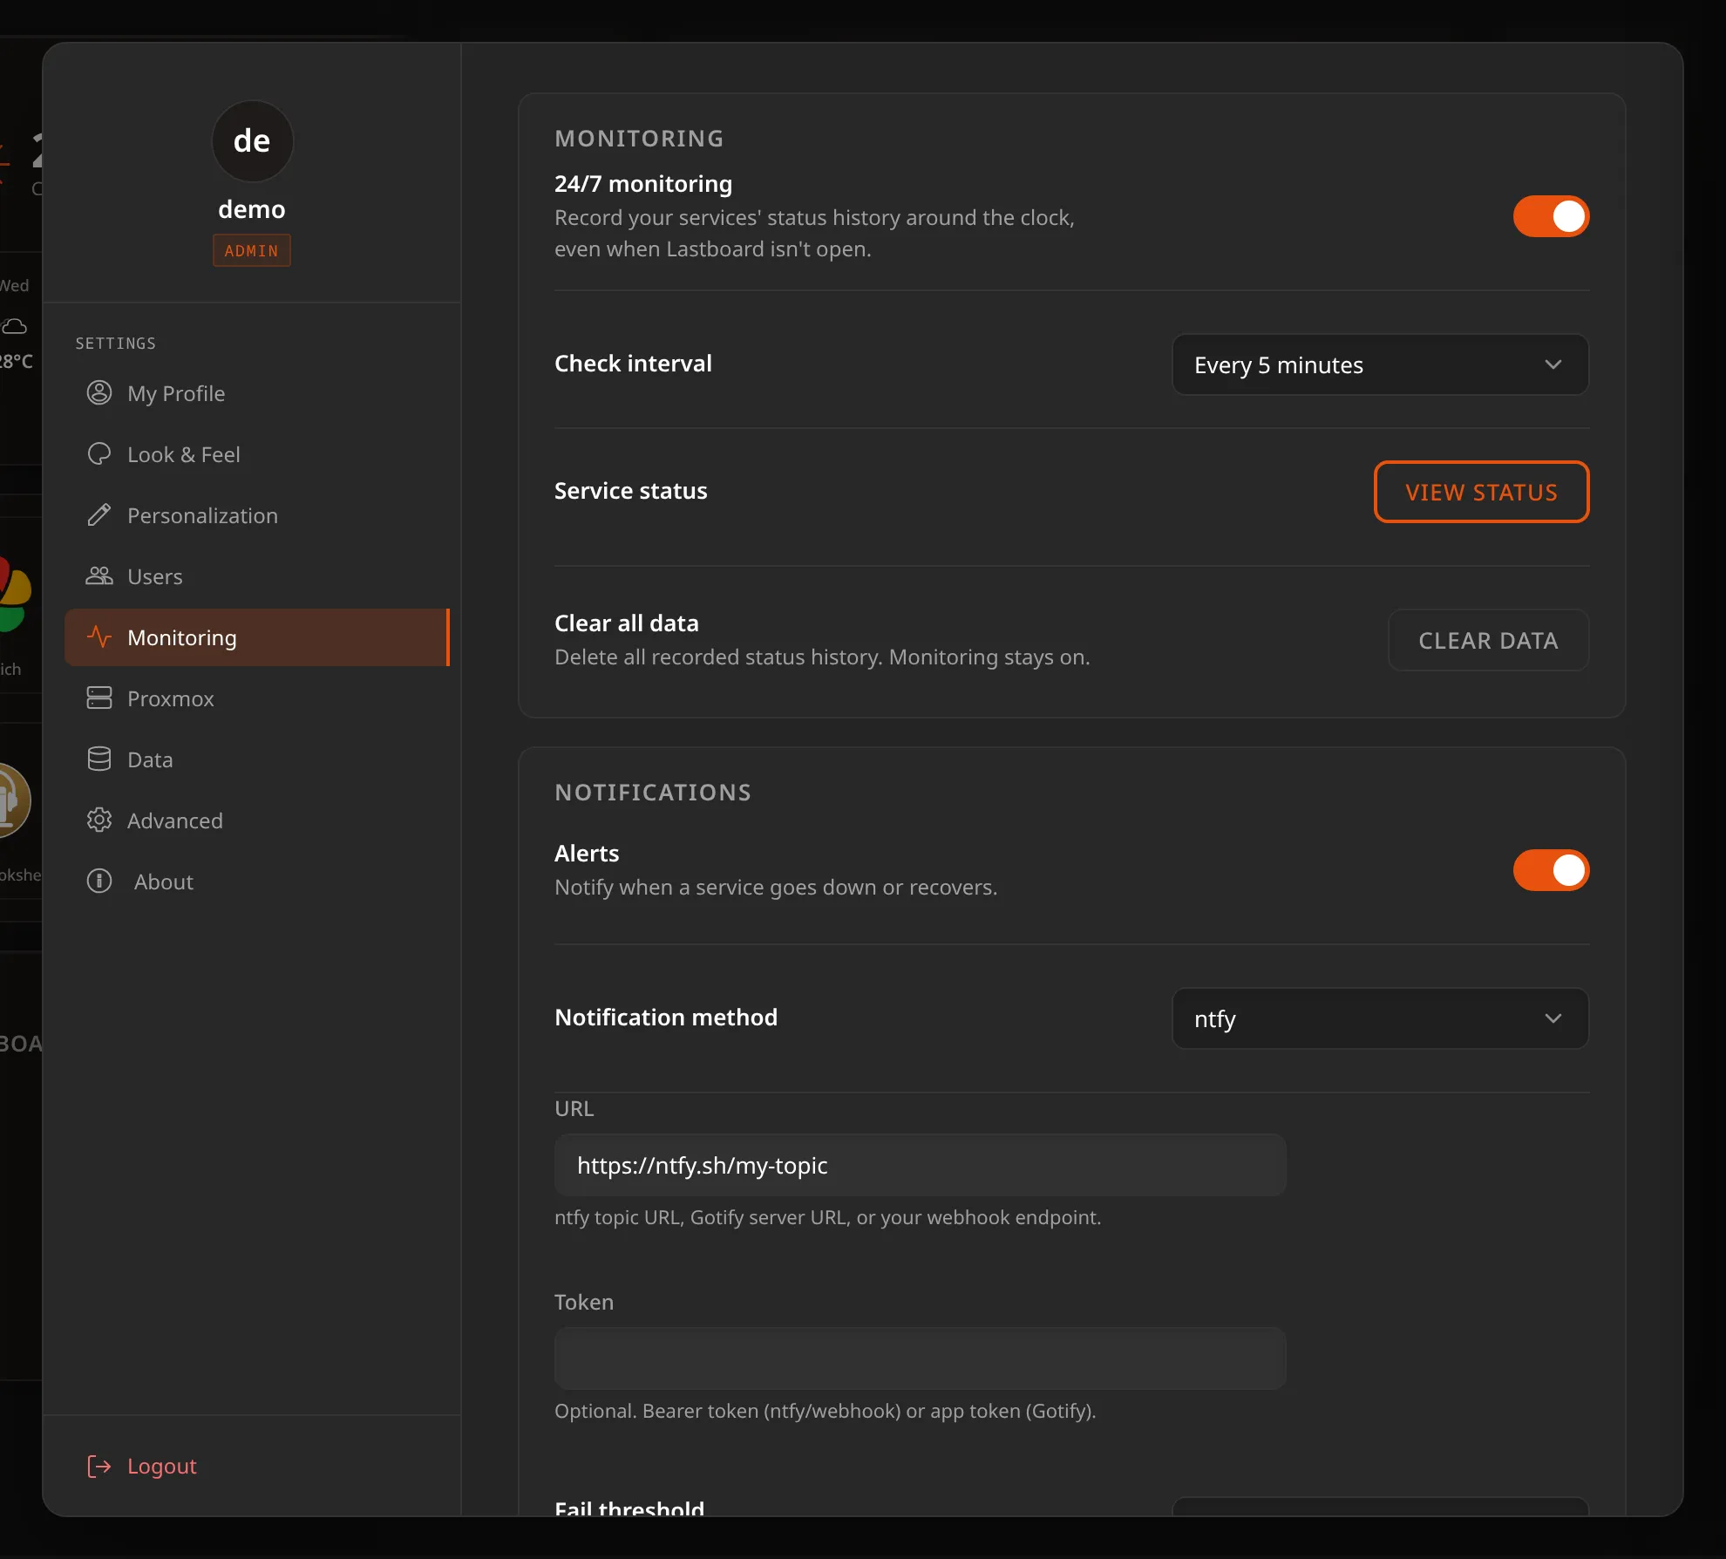
Task: Click the My Profile user icon
Action: click(x=99, y=393)
